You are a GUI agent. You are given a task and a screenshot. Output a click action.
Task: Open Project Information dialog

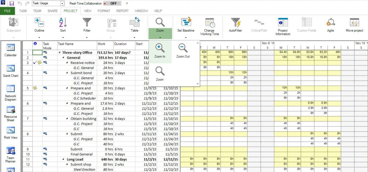(283, 26)
